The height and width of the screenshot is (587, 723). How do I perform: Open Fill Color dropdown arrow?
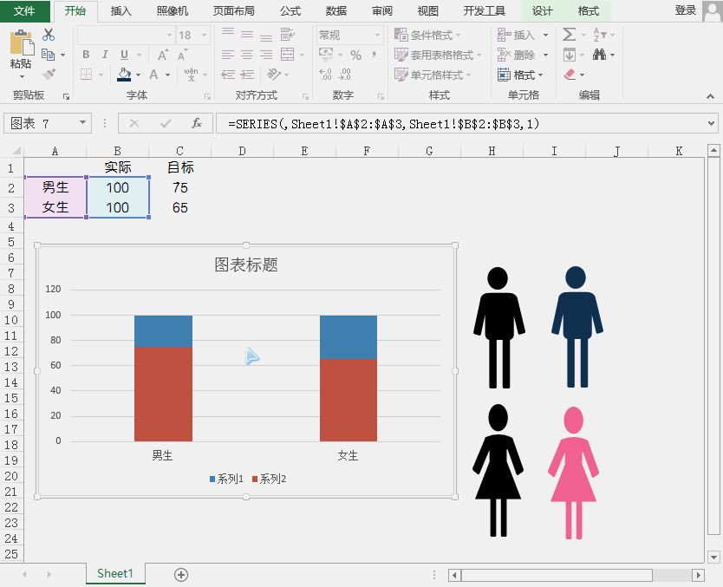(138, 75)
